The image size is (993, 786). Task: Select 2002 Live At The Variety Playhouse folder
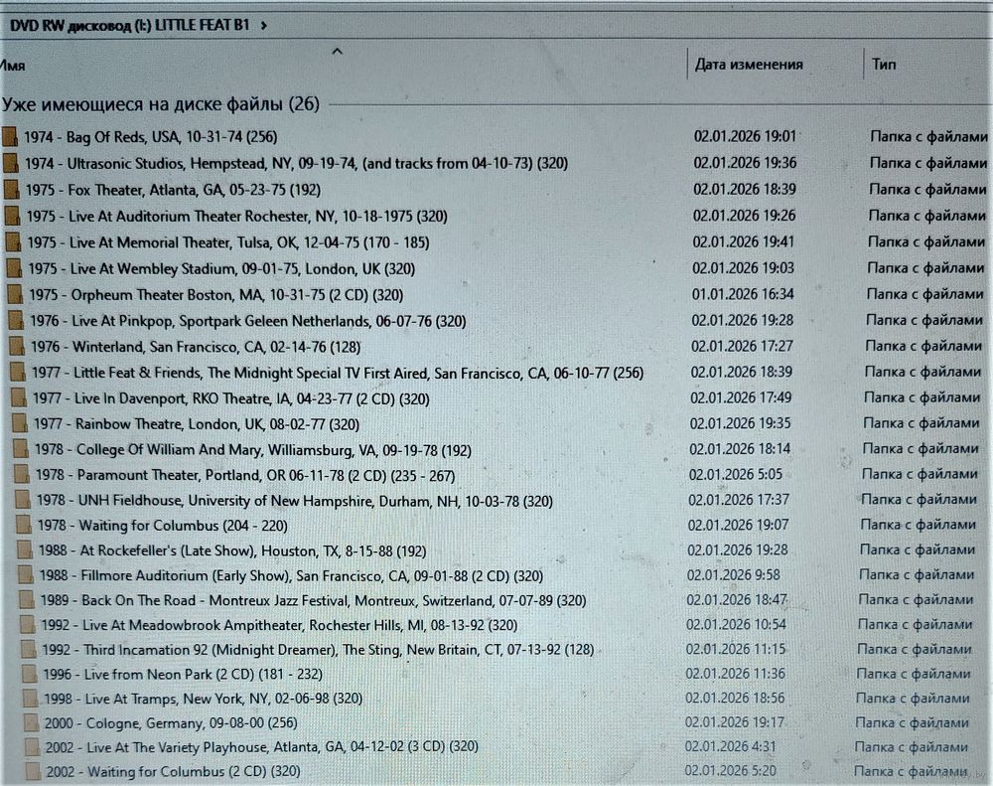coord(267,746)
